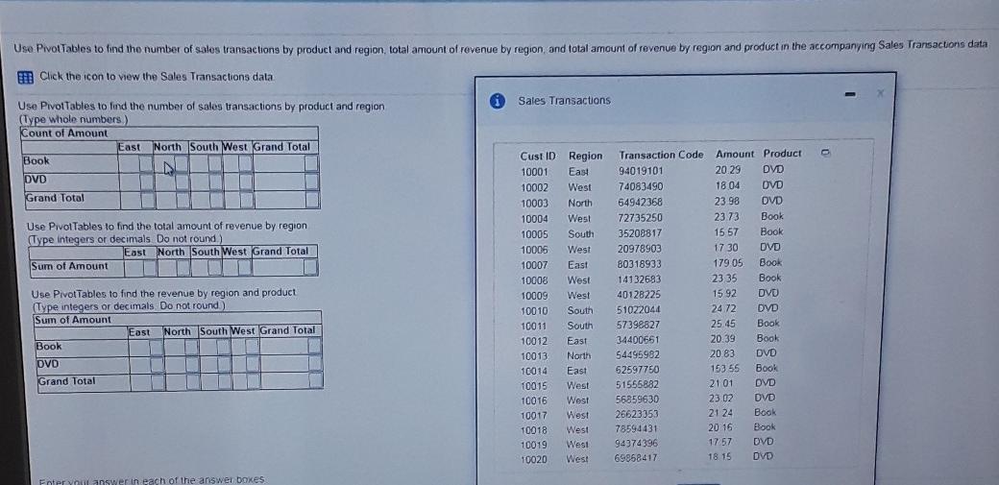This screenshot has height=485, width=999.
Task: Click the copy icon next to Product header
Action: tap(824, 153)
